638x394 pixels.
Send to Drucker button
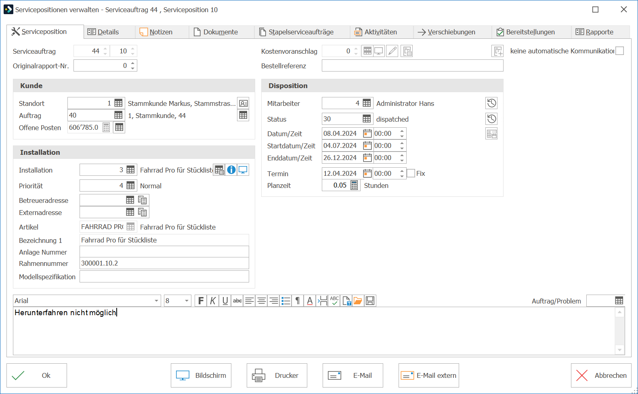(x=277, y=375)
